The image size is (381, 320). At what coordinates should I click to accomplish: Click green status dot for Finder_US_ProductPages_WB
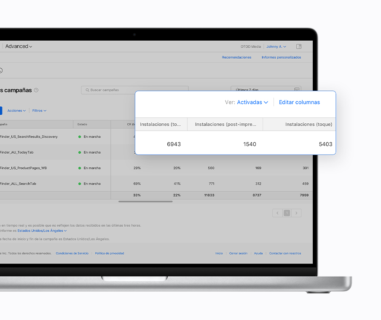point(80,168)
